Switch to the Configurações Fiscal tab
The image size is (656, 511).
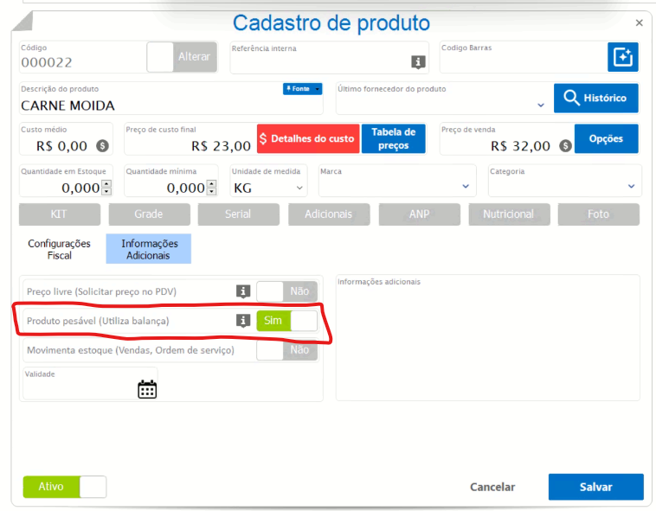click(x=59, y=250)
